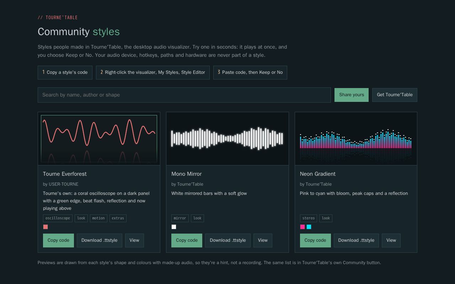Click the Share yours button
Image resolution: width=455 pixels, height=284 pixels.
[352, 95]
